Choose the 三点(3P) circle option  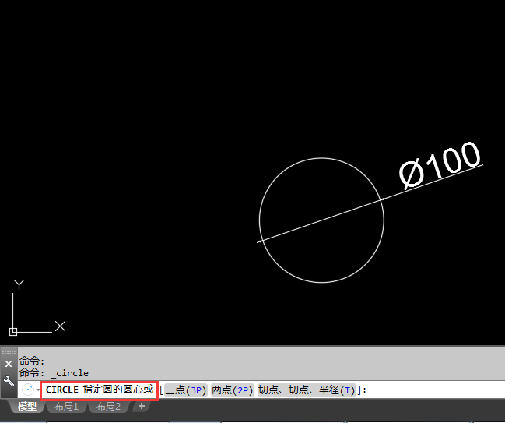[x=185, y=390]
